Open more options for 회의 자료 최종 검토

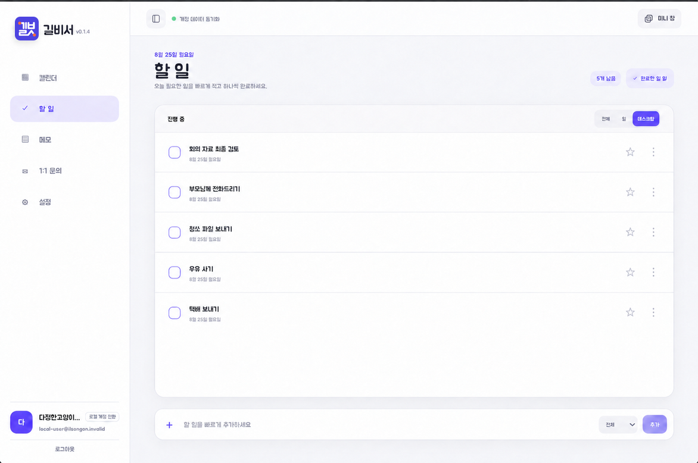click(x=653, y=152)
